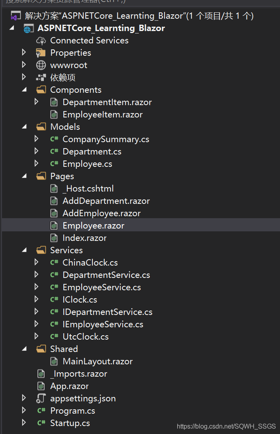This screenshot has height=434, width=280.
Task: Select the Index.razor file
Action: click(x=84, y=238)
